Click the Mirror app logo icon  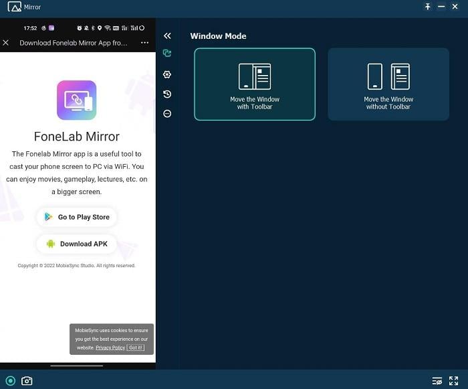pyautogui.click(x=14, y=7)
